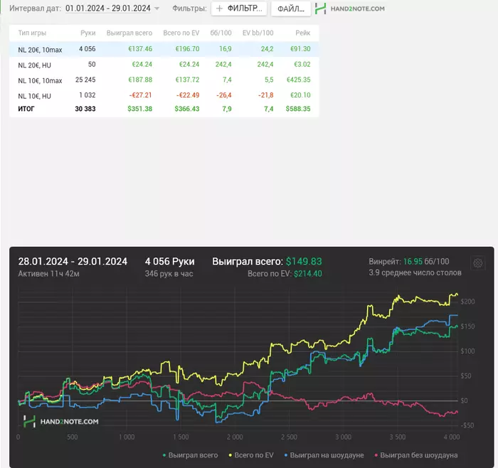The width and height of the screenshot is (498, 468).
Task: Open the graph settings gear icon
Action: (478, 262)
